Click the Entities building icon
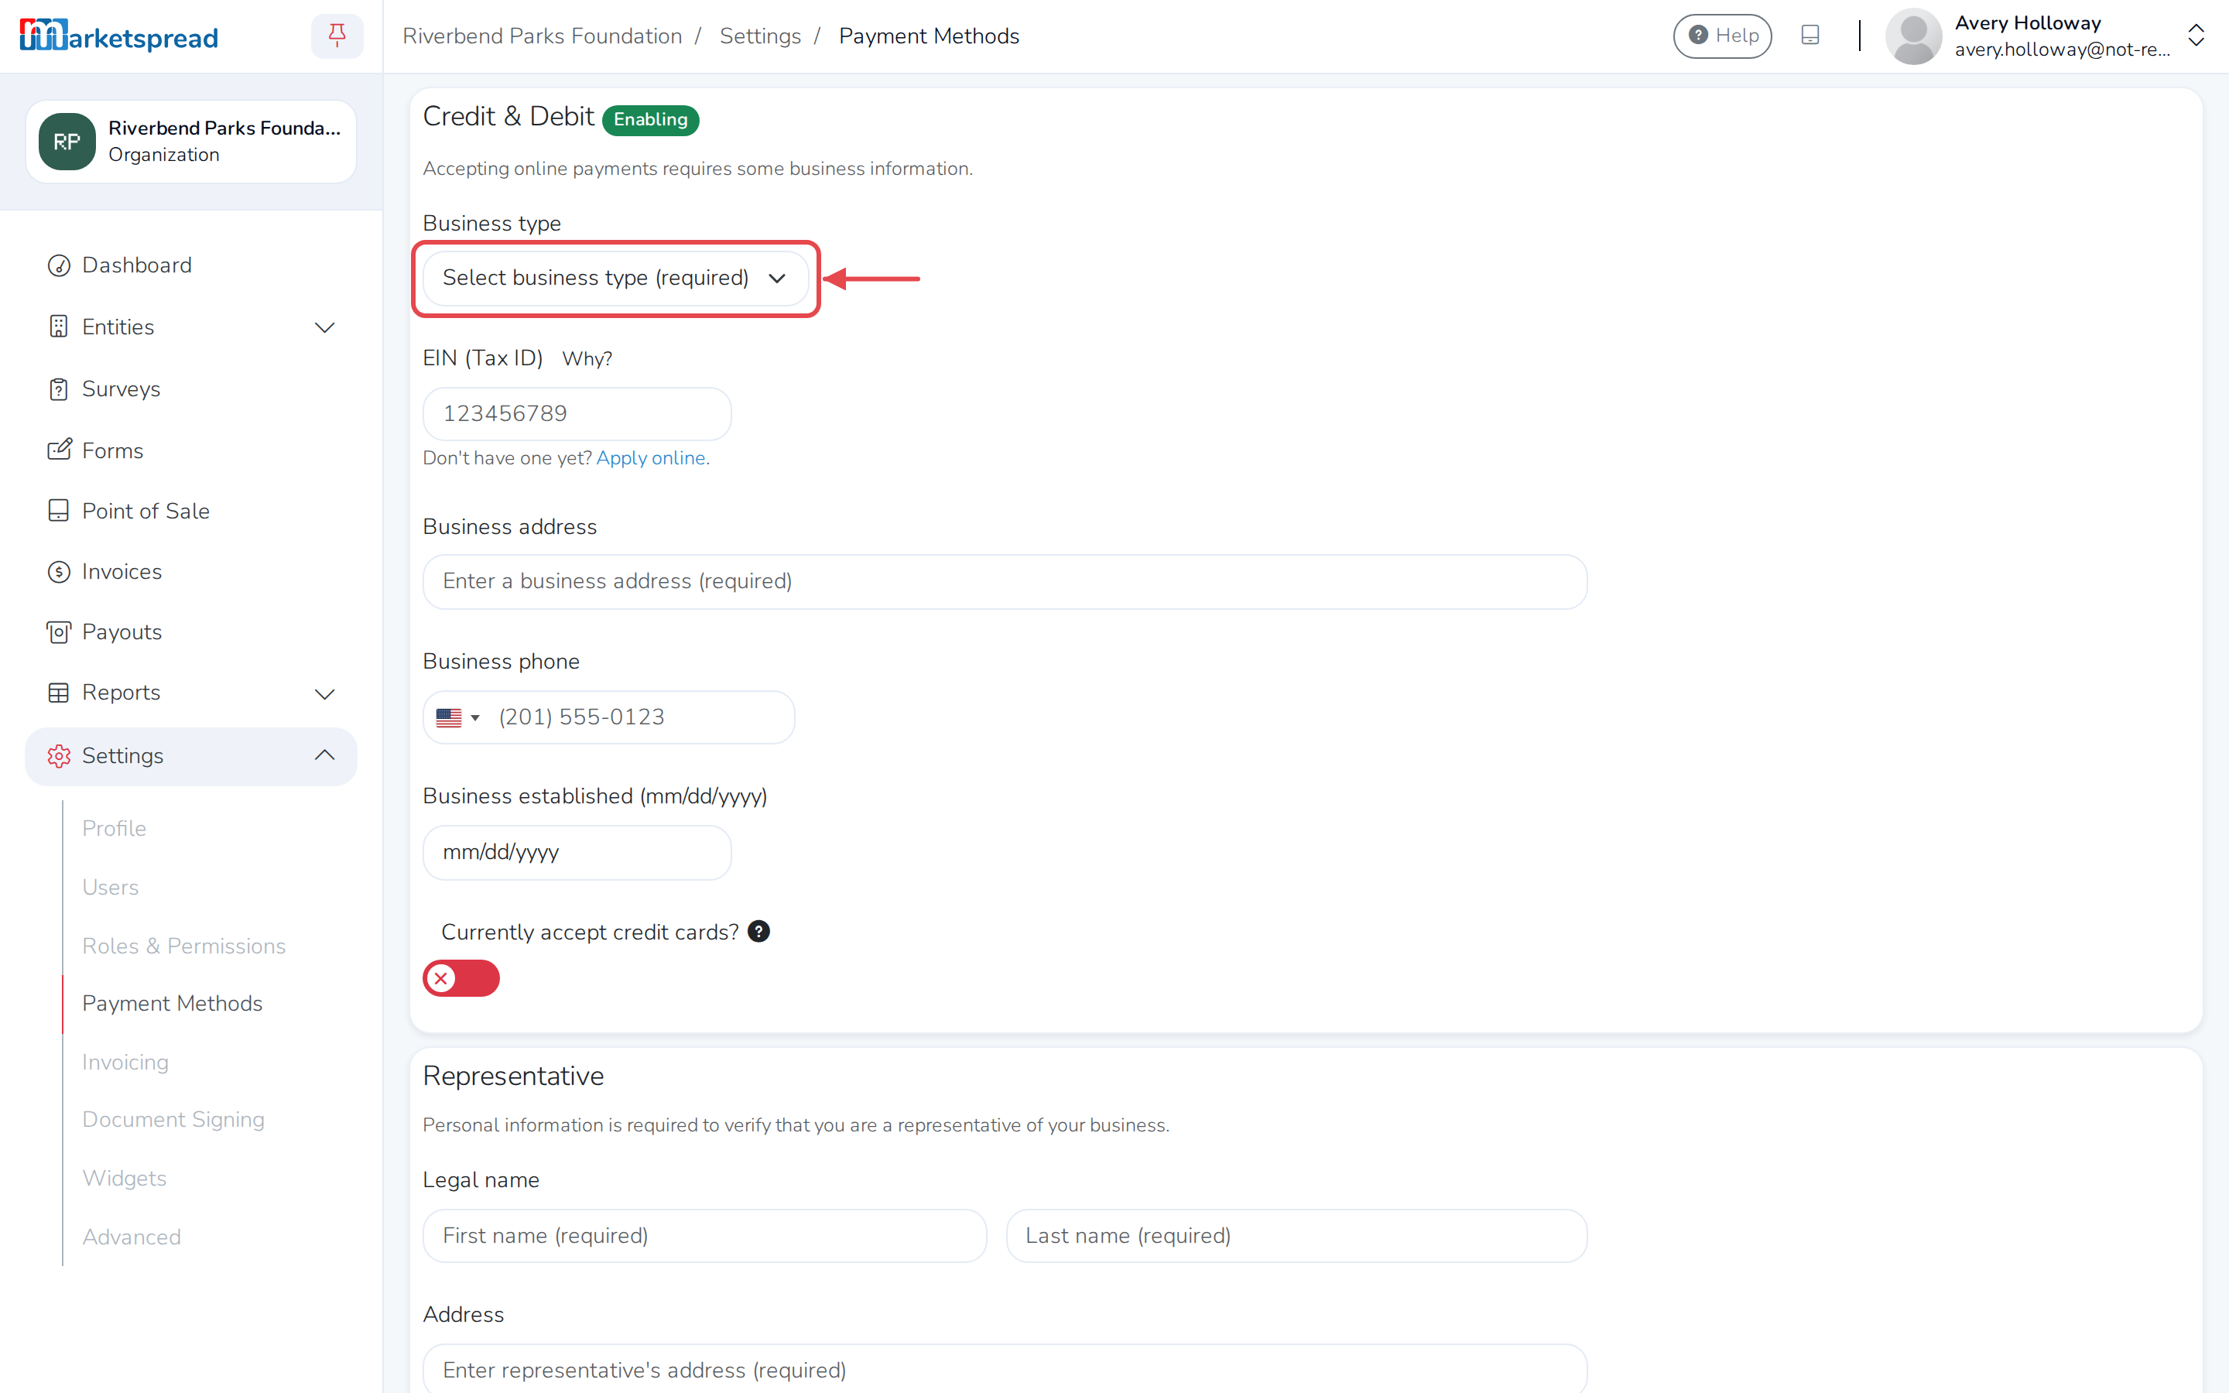Screen dimensions: 2229x1393 (x=59, y=327)
